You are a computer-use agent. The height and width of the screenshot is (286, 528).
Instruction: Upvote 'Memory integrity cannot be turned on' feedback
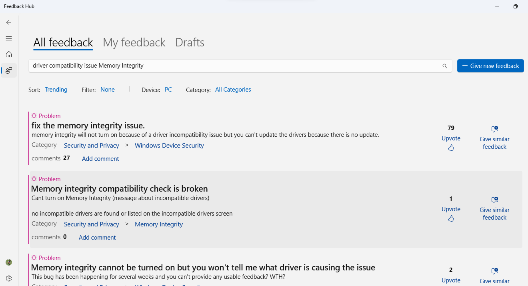click(x=451, y=280)
